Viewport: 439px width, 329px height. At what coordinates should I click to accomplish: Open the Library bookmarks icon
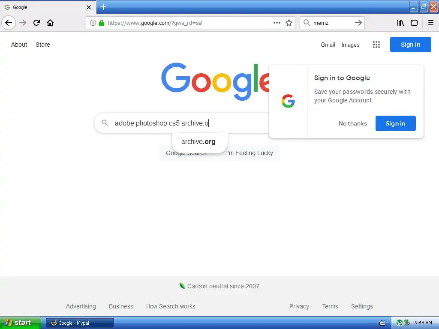[x=400, y=23]
